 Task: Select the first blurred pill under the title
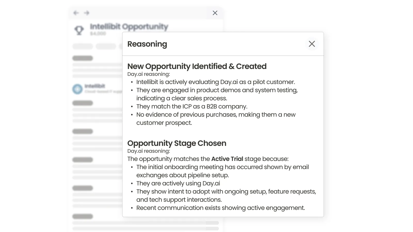click(83, 46)
